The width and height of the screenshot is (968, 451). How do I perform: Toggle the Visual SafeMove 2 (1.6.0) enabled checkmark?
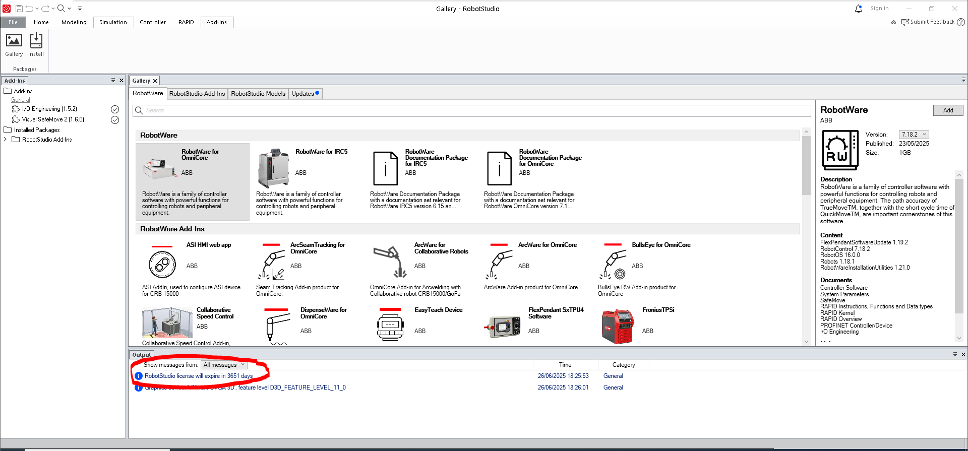[x=115, y=120]
